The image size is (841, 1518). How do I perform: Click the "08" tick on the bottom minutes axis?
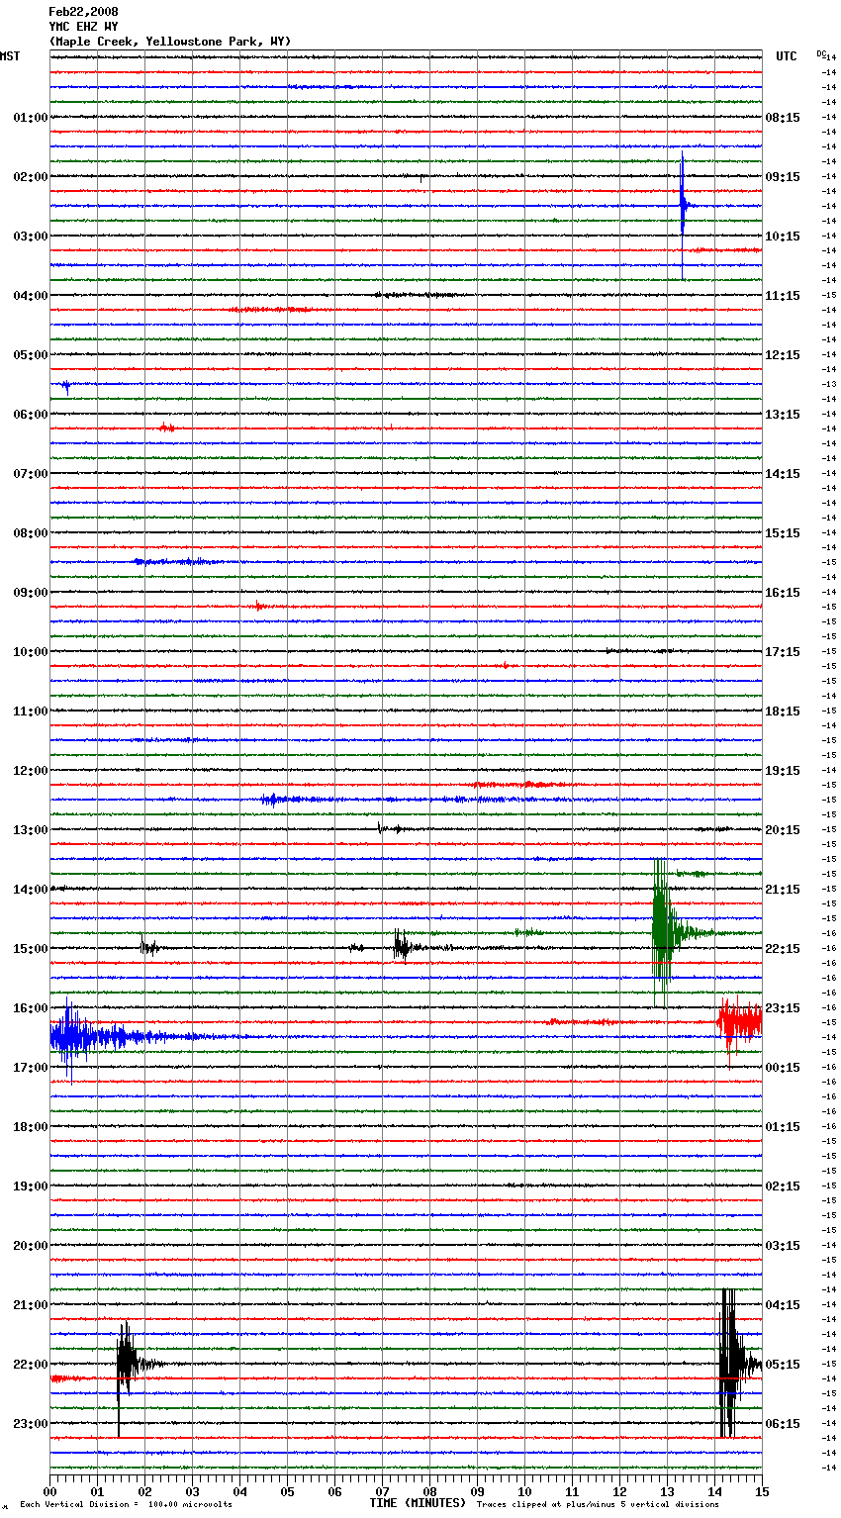pyautogui.click(x=429, y=1491)
